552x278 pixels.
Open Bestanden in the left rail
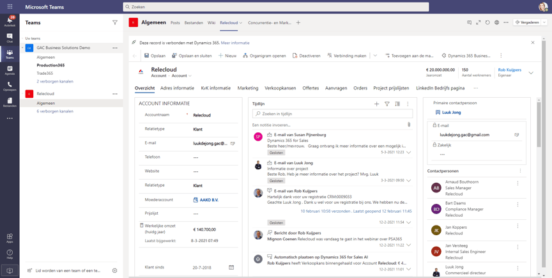tap(10, 102)
